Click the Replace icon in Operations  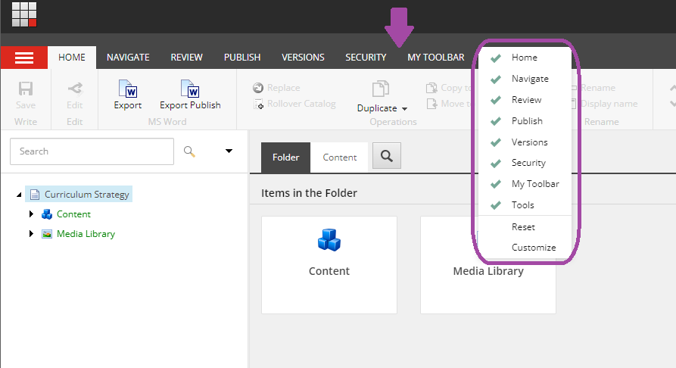(x=258, y=88)
